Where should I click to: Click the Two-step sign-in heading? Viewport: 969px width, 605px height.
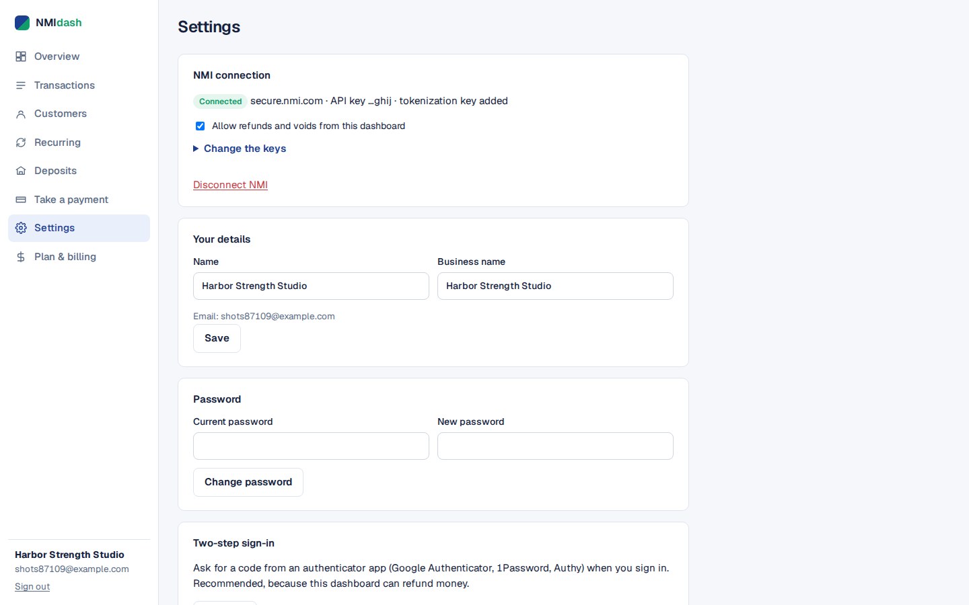[x=234, y=543]
